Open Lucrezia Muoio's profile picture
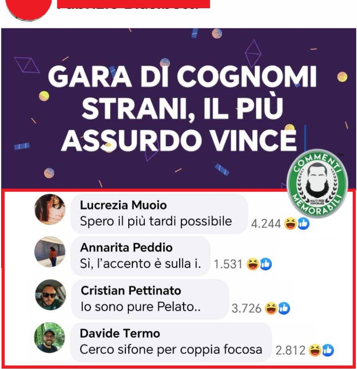The width and height of the screenshot is (357, 369). pyautogui.click(x=50, y=209)
